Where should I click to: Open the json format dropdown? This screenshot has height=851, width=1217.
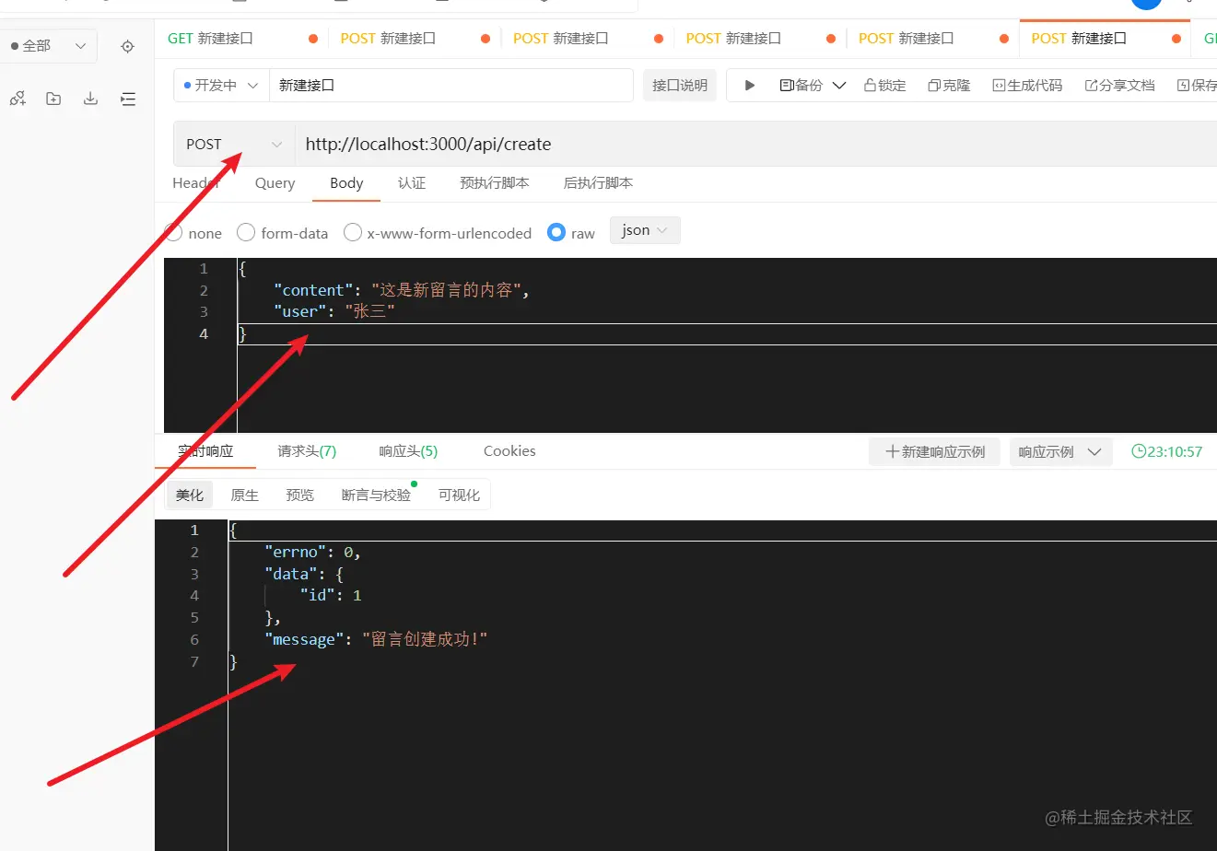(645, 230)
